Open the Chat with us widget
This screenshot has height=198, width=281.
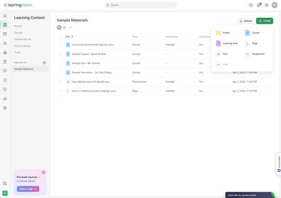[x=250, y=195]
